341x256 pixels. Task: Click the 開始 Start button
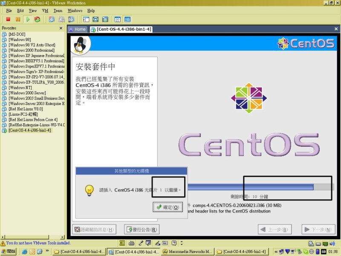pos(9,251)
